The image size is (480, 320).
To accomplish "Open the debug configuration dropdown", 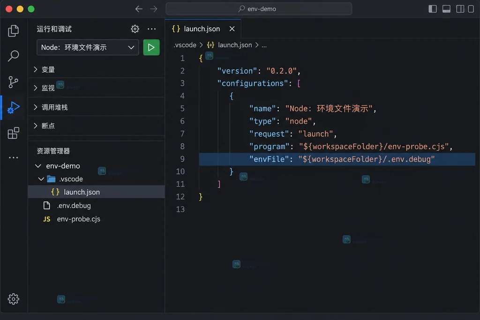I will pyautogui.click(x=88, y=47).
